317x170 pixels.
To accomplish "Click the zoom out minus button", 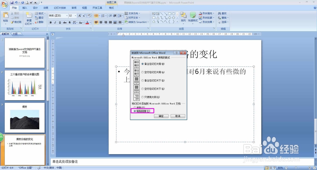I will (x=286, y=168).
